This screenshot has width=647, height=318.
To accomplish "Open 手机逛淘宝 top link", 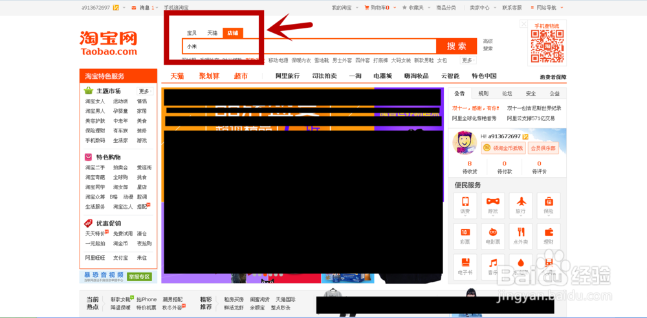I will click(x=176, y=7).
